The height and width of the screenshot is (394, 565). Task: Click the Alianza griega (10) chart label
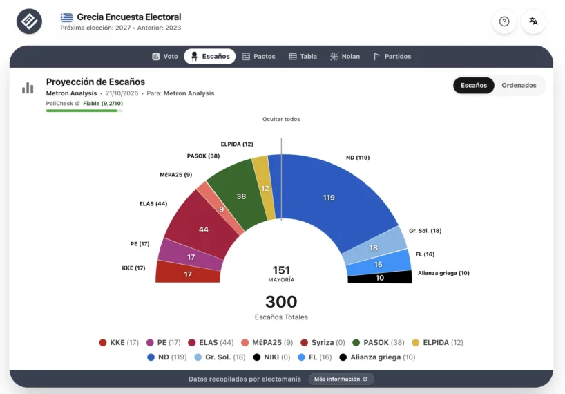[443, 273]
